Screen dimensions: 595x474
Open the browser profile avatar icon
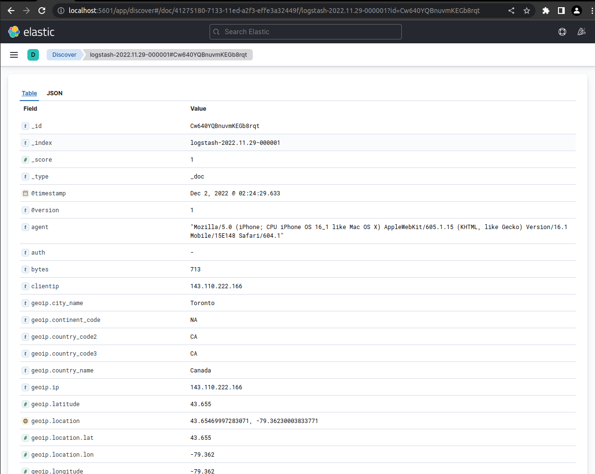(576, 10)
